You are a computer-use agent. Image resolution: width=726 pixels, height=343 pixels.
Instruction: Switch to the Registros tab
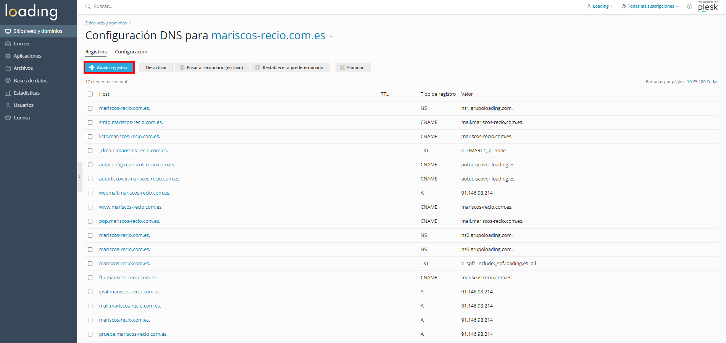96,52
